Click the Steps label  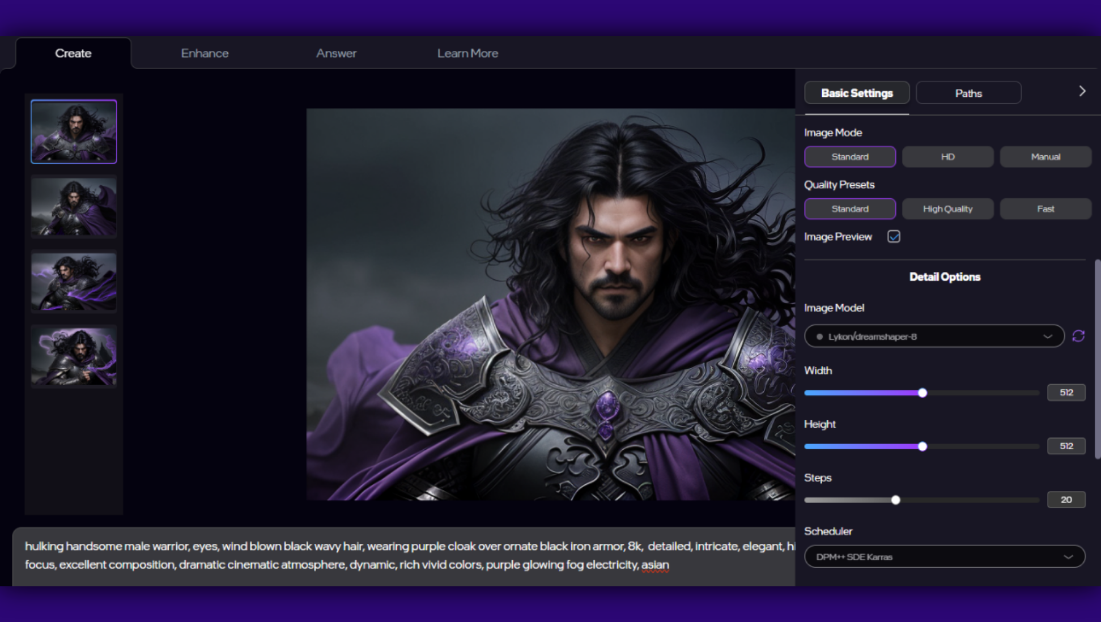818,478
